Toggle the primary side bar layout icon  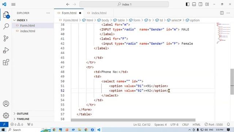[188, 4]
